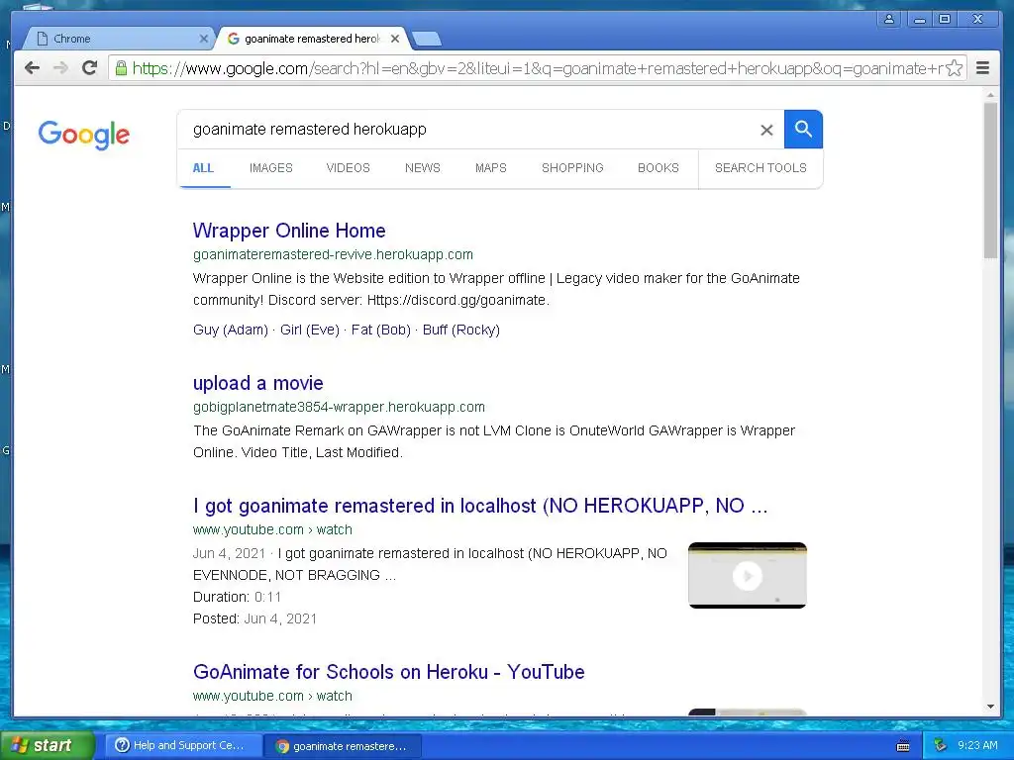Viewport: 1014px width, 760px height.
Task: Click the forward navigation arrow
Action: click(x=60, y=68)
